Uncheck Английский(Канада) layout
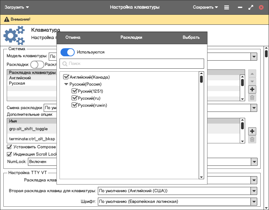This screenshot has height=210, width=269. tap(66, 77)
